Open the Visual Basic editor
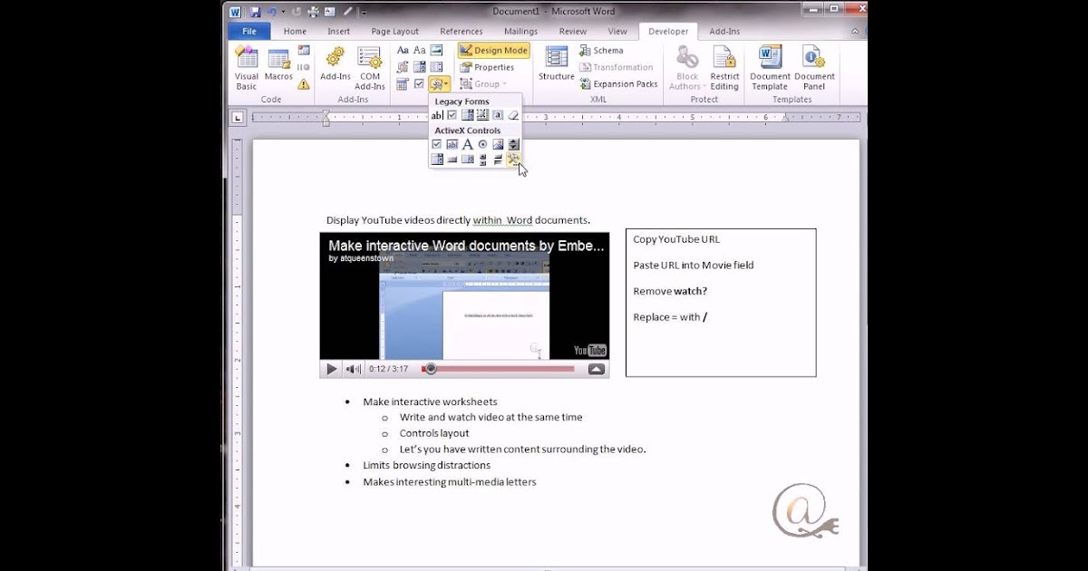The width and height of the screenshot is (1088, 571). [x=247, y=68]
